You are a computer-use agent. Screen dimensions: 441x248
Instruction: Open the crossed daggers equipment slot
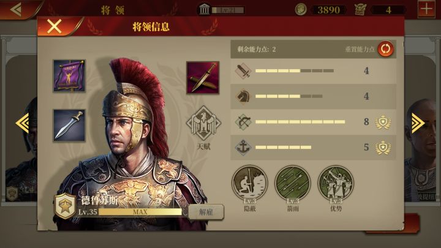[x=203, y=78]
